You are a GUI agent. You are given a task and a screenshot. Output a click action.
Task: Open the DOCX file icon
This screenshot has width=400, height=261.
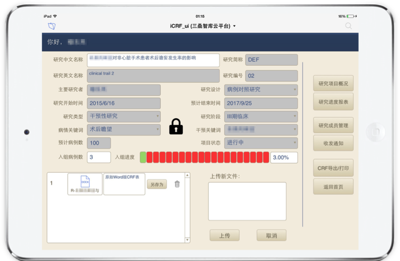pos(85,182)
